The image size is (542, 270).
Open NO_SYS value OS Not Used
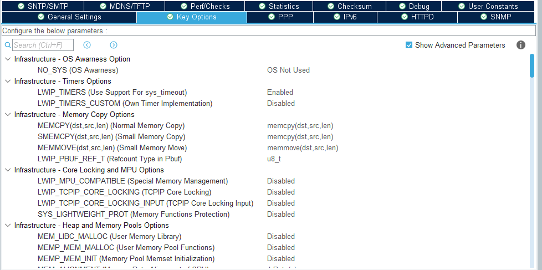click(x=288, y=70)
